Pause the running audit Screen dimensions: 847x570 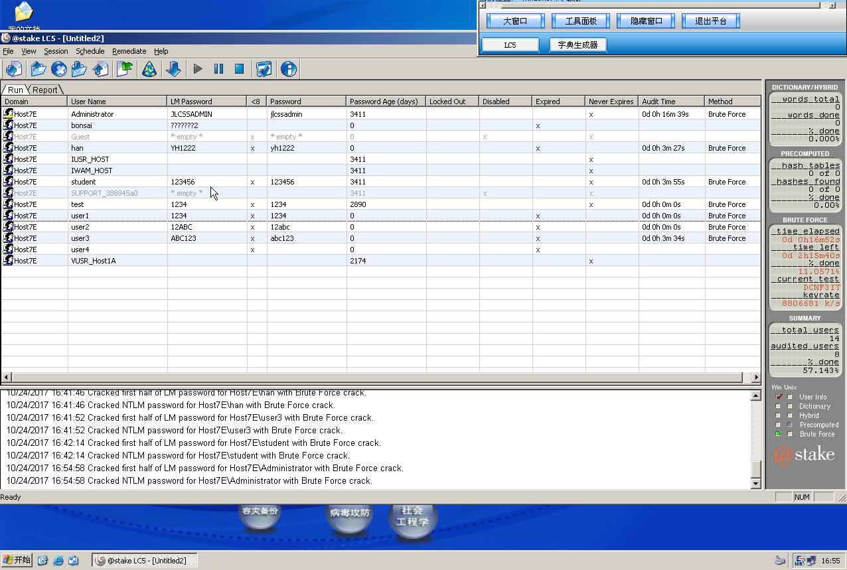click(218, 69)
